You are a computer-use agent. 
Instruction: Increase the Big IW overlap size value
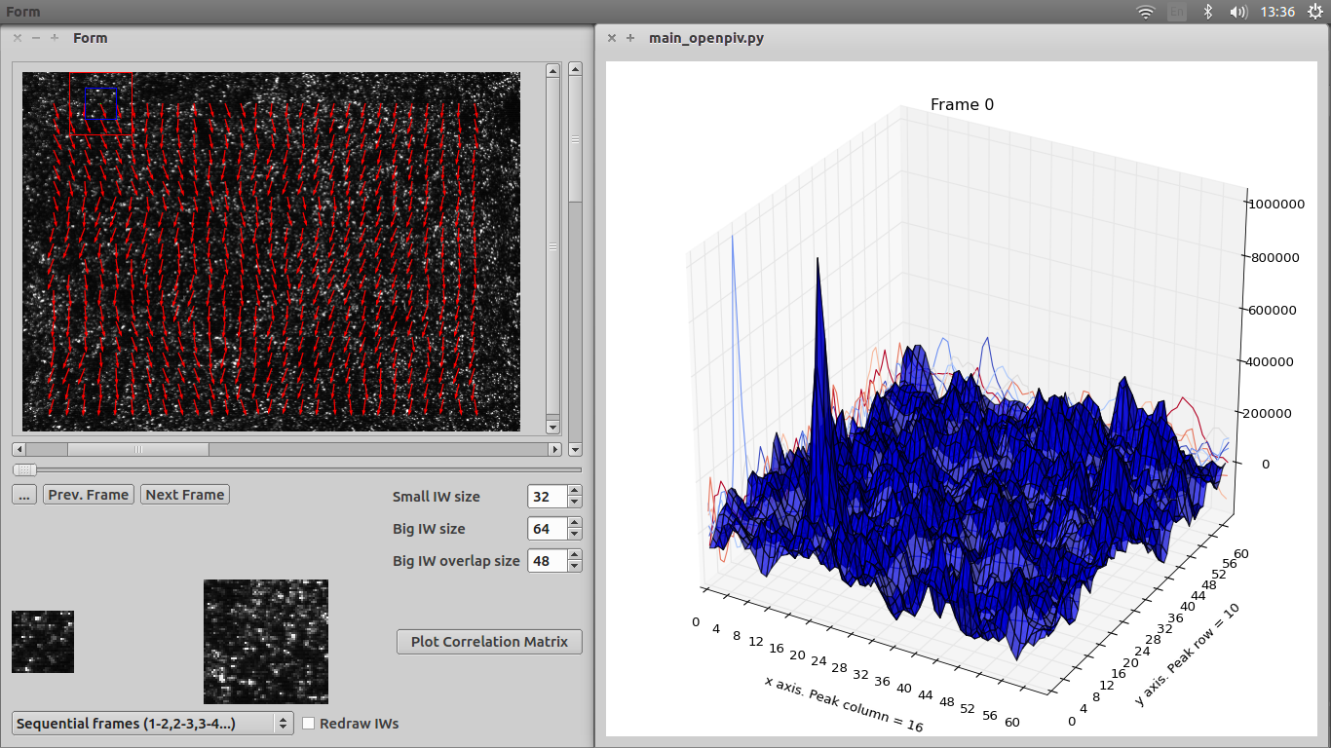(575, 556)
